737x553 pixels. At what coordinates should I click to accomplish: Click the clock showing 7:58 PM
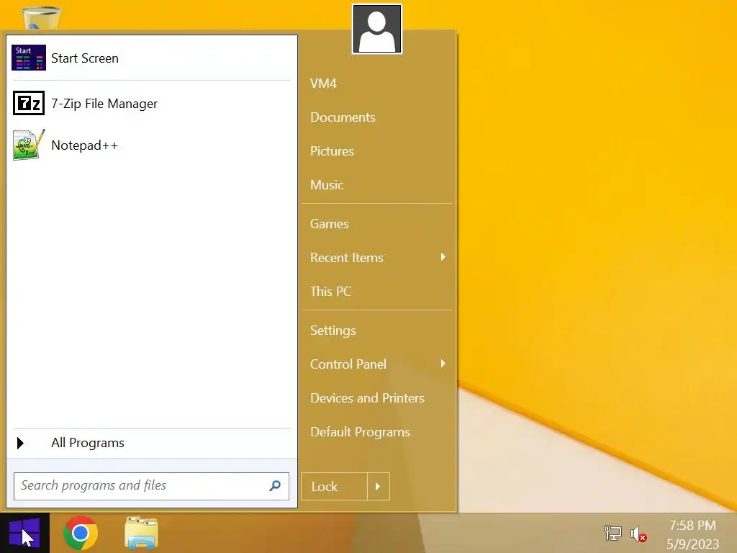point(692,525)
